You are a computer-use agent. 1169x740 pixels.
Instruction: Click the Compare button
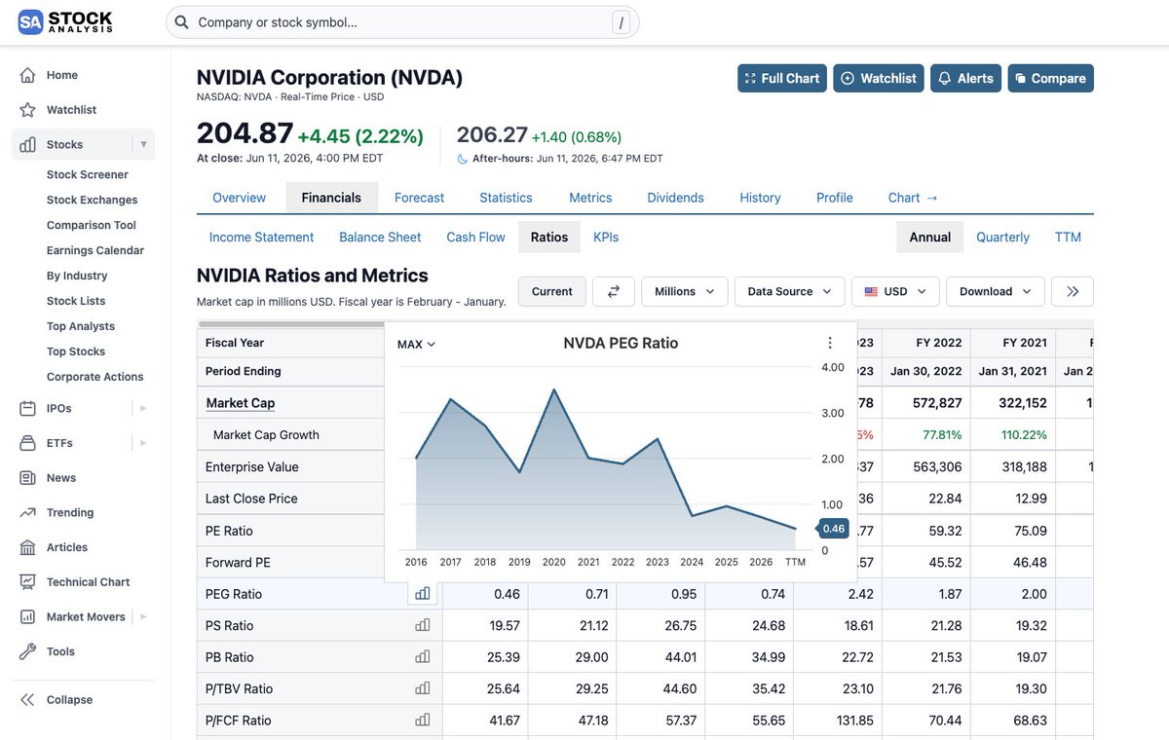tap(1050, 78)
